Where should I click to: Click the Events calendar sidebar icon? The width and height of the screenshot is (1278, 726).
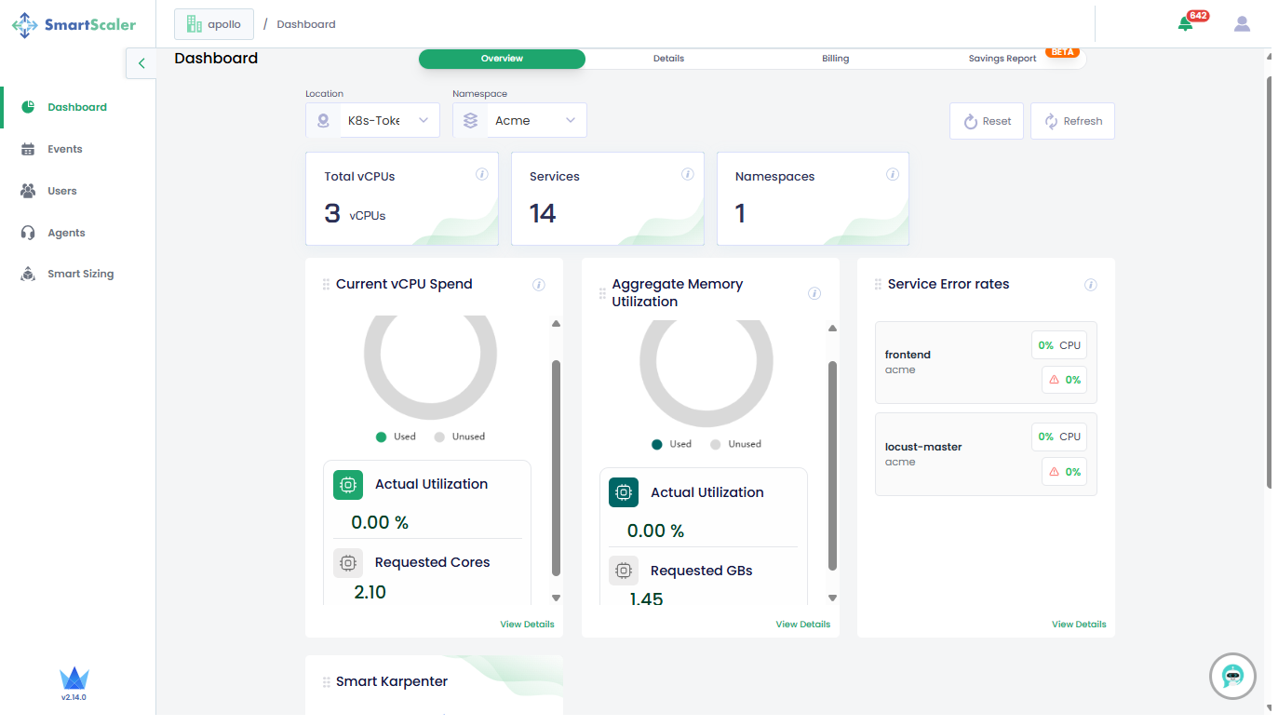(x=28, y=149)
